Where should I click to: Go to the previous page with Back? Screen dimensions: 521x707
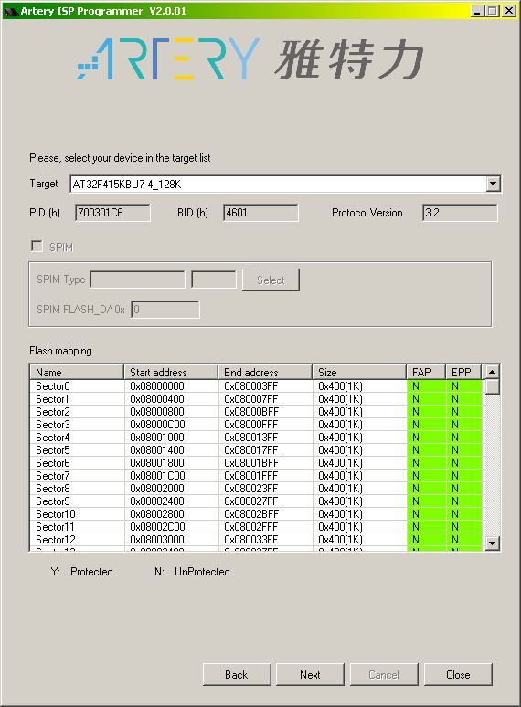coord(237,674)
